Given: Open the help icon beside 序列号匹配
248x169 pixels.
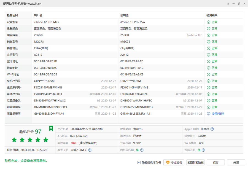Looking at the screenshot, I should click(x=142, y=150).
